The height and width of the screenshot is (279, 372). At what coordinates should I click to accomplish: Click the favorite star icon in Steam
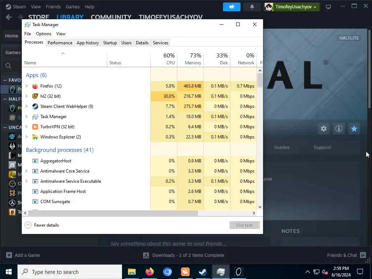click(354, 129)
